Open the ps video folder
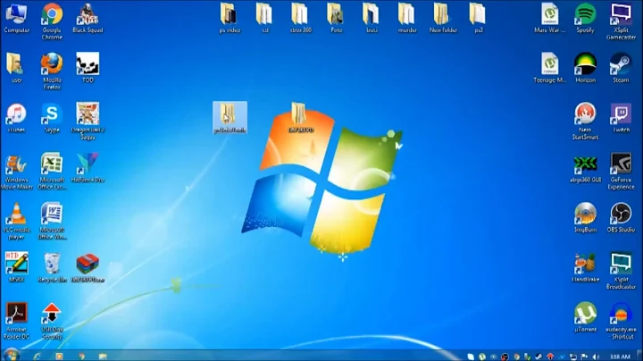The width and height of the screenshot is (643, 361). (230, 18)
